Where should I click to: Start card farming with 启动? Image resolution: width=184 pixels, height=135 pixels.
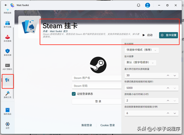coord(147,35)
